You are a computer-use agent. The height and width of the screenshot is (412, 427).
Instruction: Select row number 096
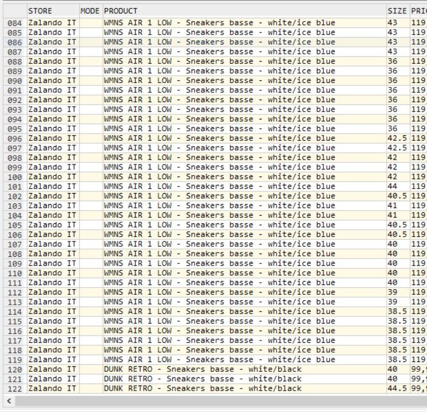[15, 139]
